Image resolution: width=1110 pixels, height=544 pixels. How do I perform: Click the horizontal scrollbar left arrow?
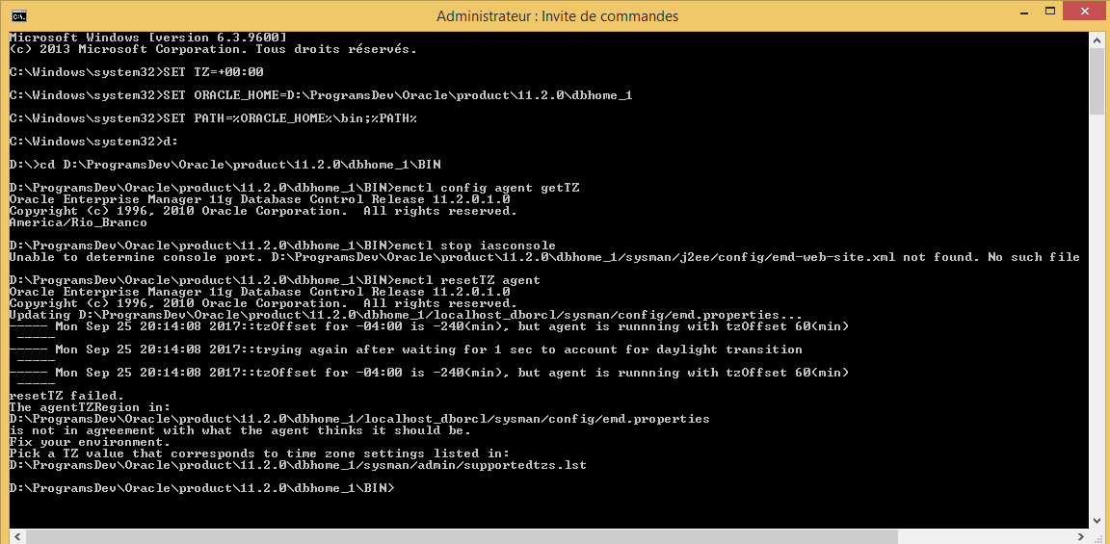pos(15,534)
